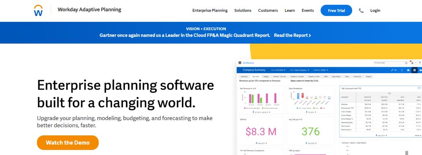Select the Finance - Top Line tab
The height and width of the screenshot is (155, 422).
(279, 76)
